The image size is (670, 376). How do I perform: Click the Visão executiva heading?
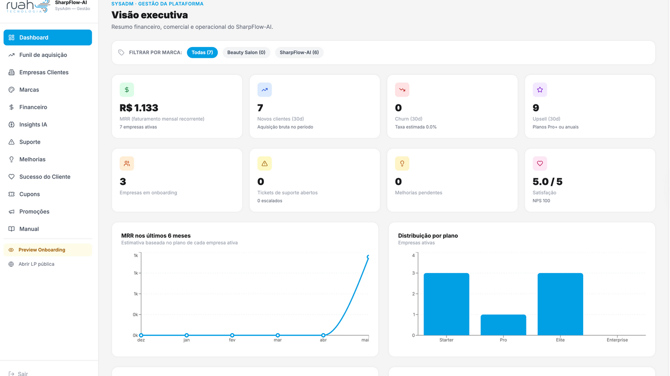(150, 16)
